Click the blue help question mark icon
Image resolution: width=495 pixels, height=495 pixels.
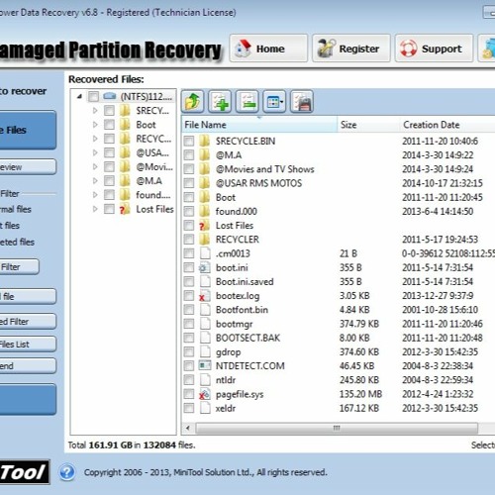click(67, 472)
